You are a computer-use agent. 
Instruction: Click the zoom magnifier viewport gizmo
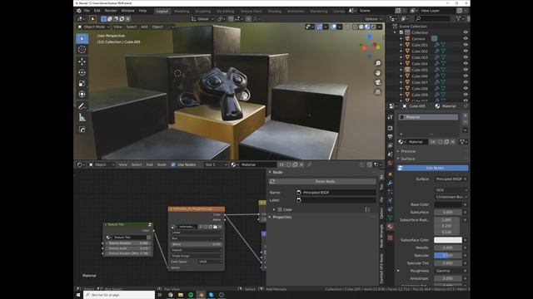click(x=377, y=63)
